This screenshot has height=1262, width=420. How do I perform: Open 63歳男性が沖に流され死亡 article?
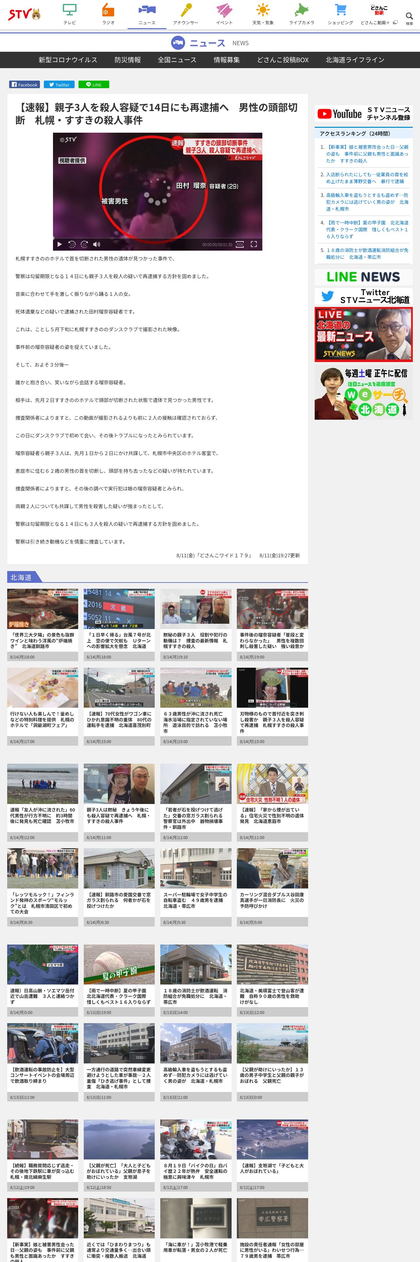coord(195,722)
